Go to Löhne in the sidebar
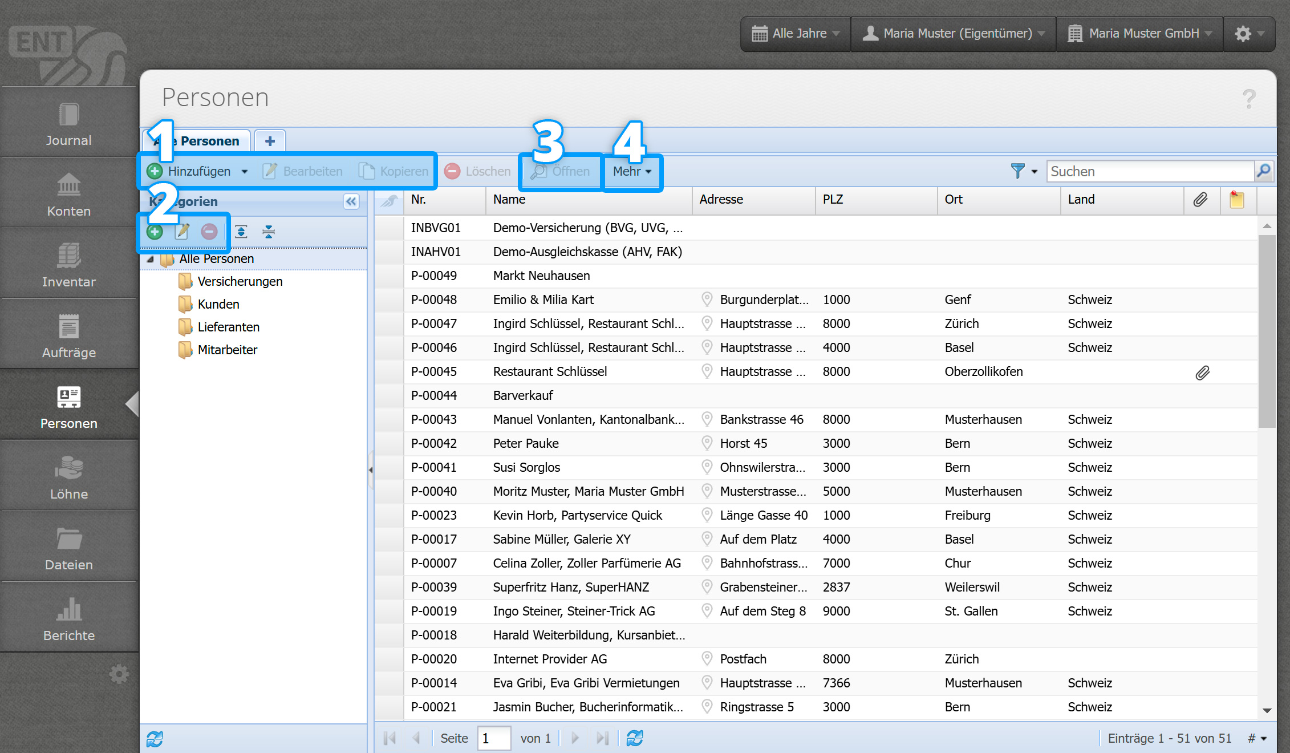 click(68, 478)
